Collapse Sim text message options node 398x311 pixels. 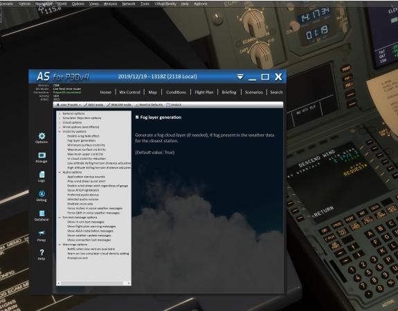click(60, 218)
